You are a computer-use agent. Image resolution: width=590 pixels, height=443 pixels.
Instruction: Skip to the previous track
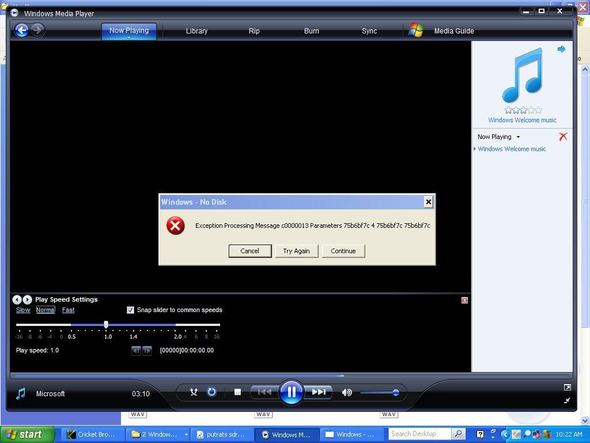pyautogui.click(x=264, y=392)
